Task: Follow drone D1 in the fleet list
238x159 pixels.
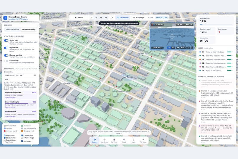Action: click(x=216, y=52)
